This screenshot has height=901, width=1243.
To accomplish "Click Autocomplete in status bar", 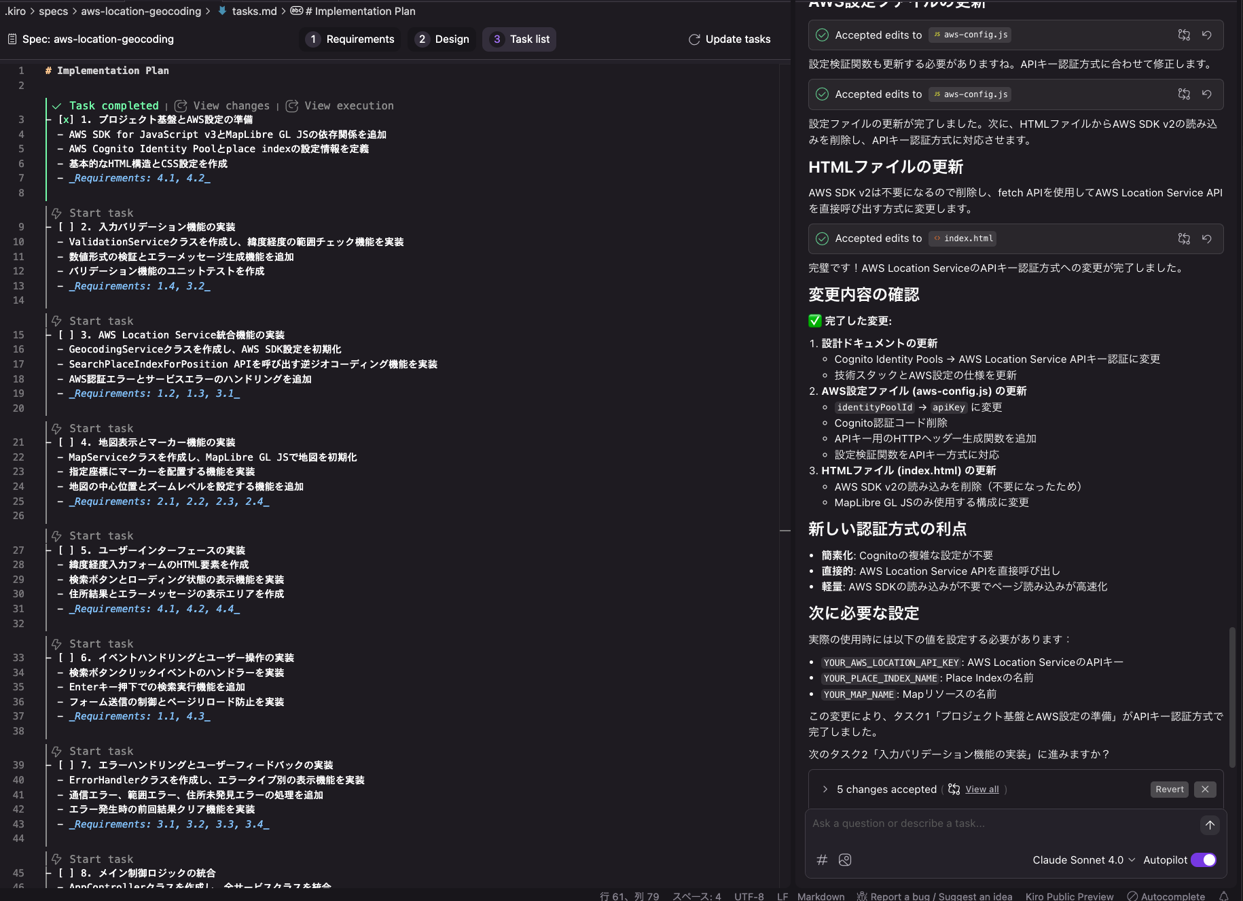I will 1166,896.
